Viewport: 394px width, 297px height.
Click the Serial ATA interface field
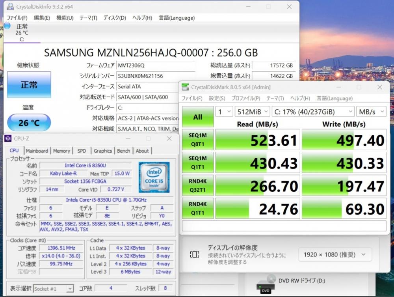pos(148,86)
